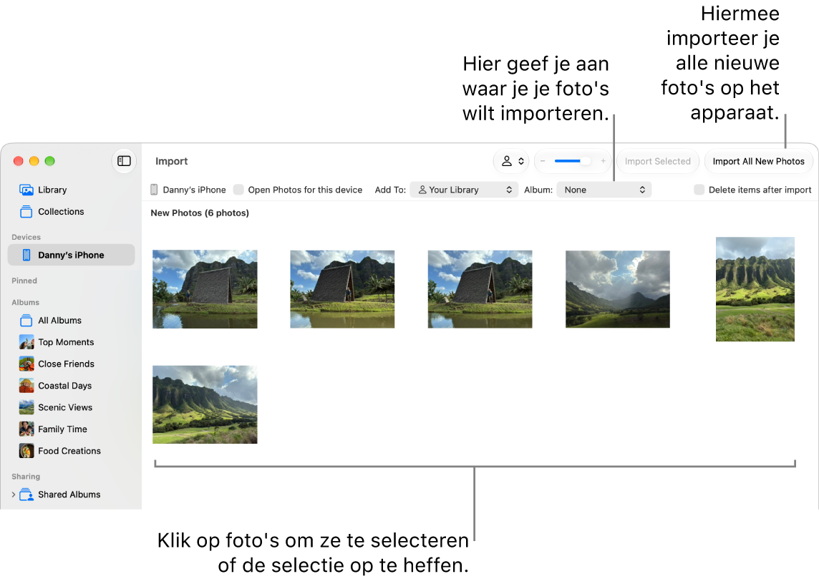The image size is (819, 579).
Task: Click the Collections stack icon
Action: 26,211
